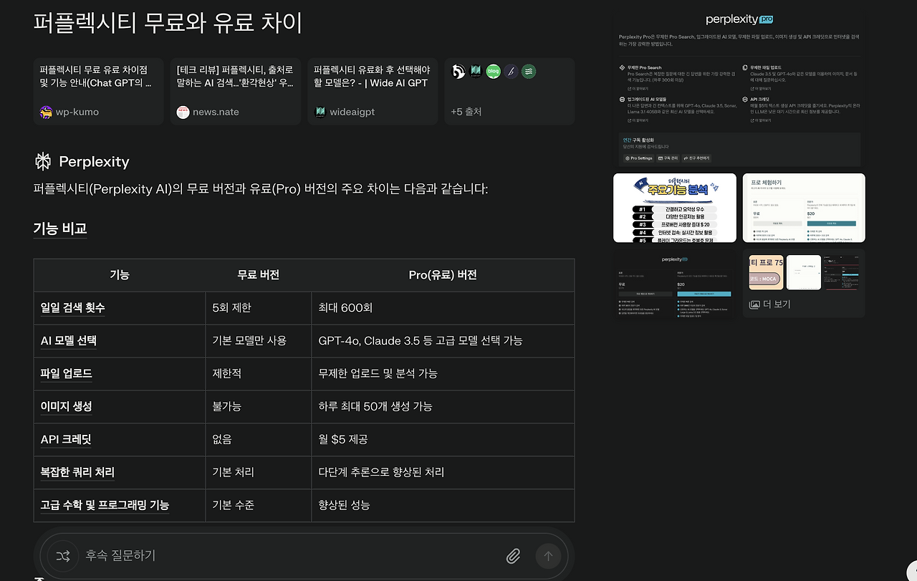The width and height of the screenshot is (917, 581).
Task: Click the green blog favicon in the sources card
Action: [x=493, y=71]
